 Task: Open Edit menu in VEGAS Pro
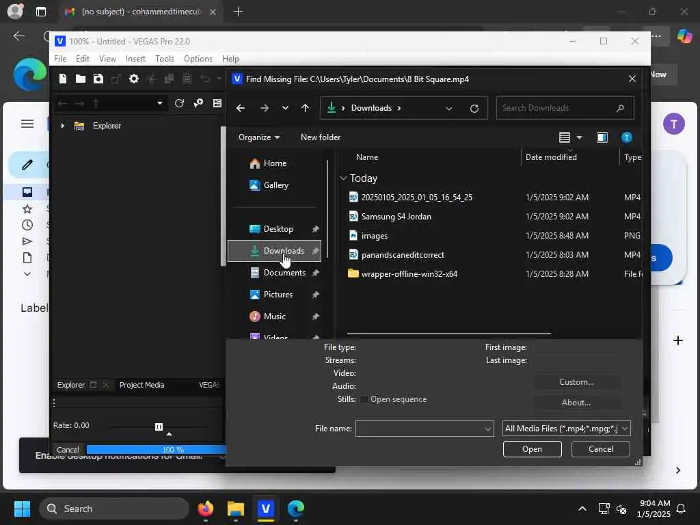pos(83,59)
